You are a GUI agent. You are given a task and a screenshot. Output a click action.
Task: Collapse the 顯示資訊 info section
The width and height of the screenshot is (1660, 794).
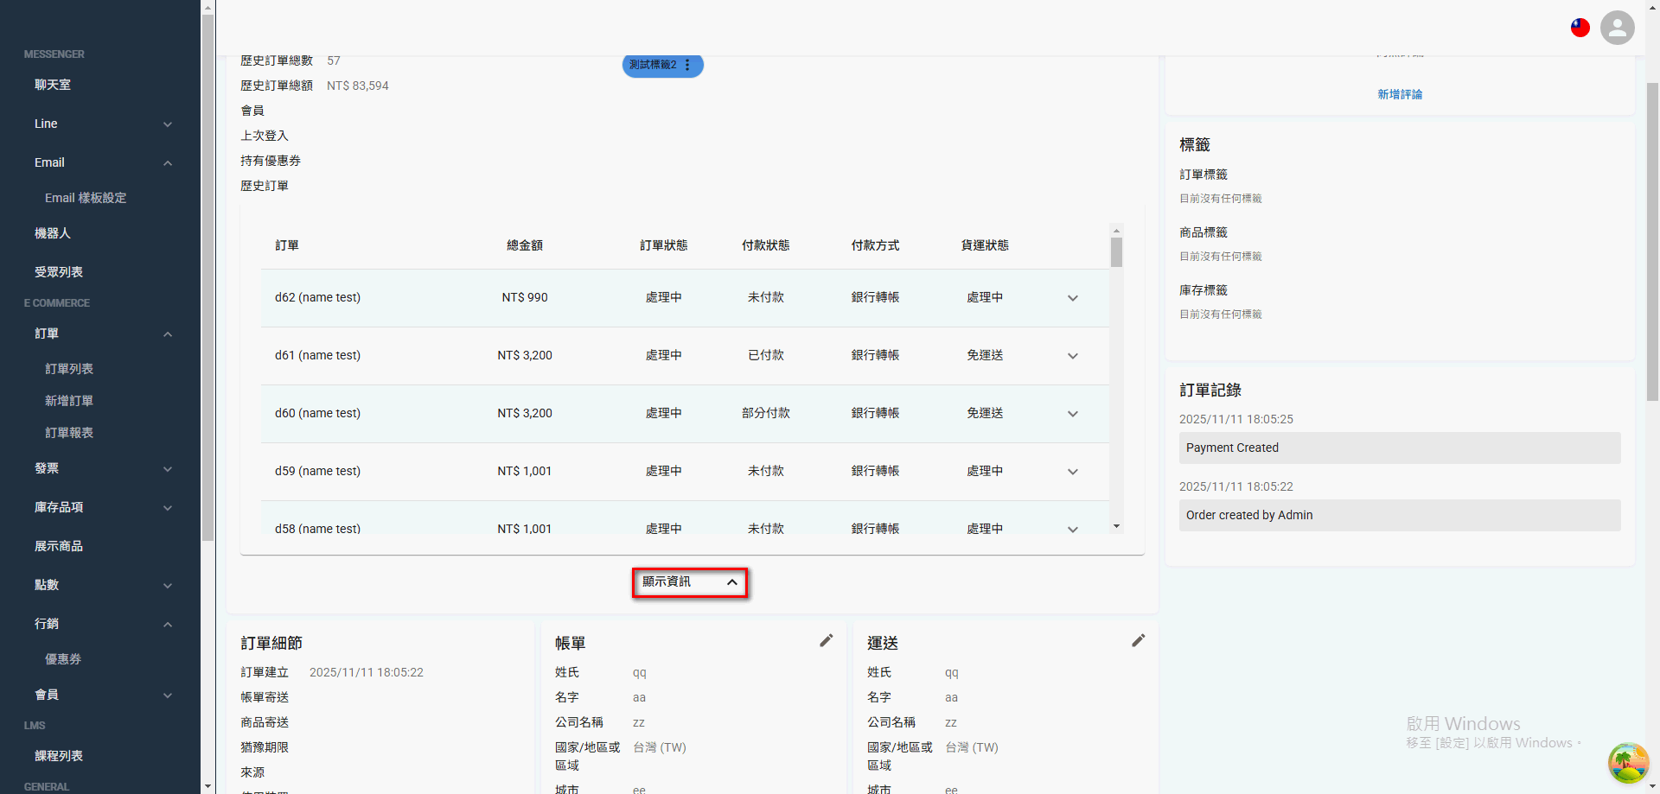[690, 582]
